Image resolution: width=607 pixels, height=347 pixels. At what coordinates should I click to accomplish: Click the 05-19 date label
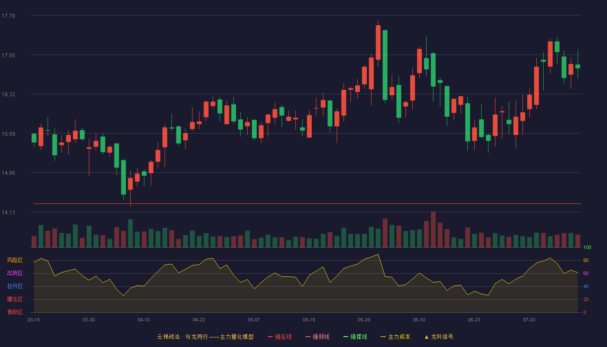click(309, 320)
